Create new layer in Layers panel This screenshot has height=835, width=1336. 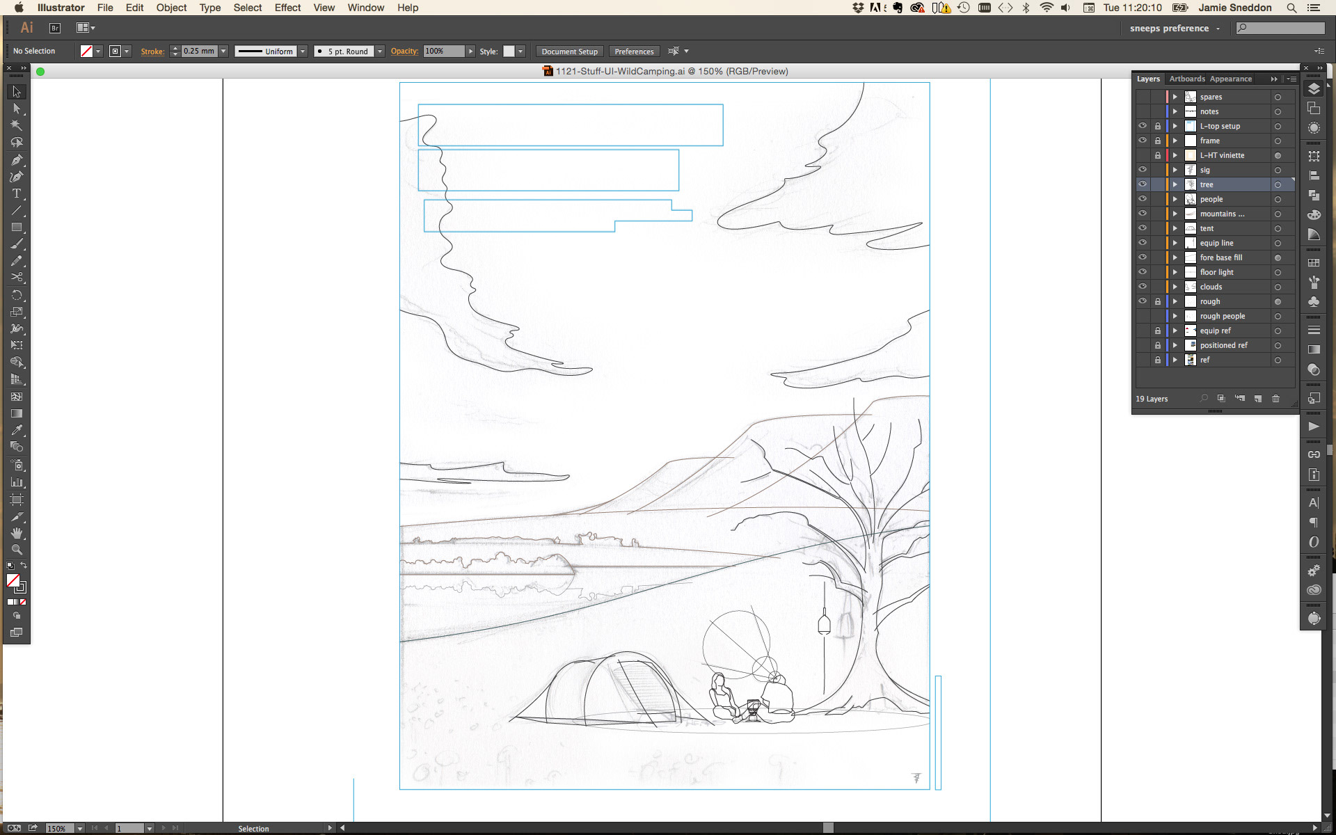pyautogui.click(x=1258, y=399)
